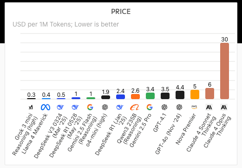Click the OpenAI logo for GPT-4.1
Viewport: 242px width, 168px height.
164,107
